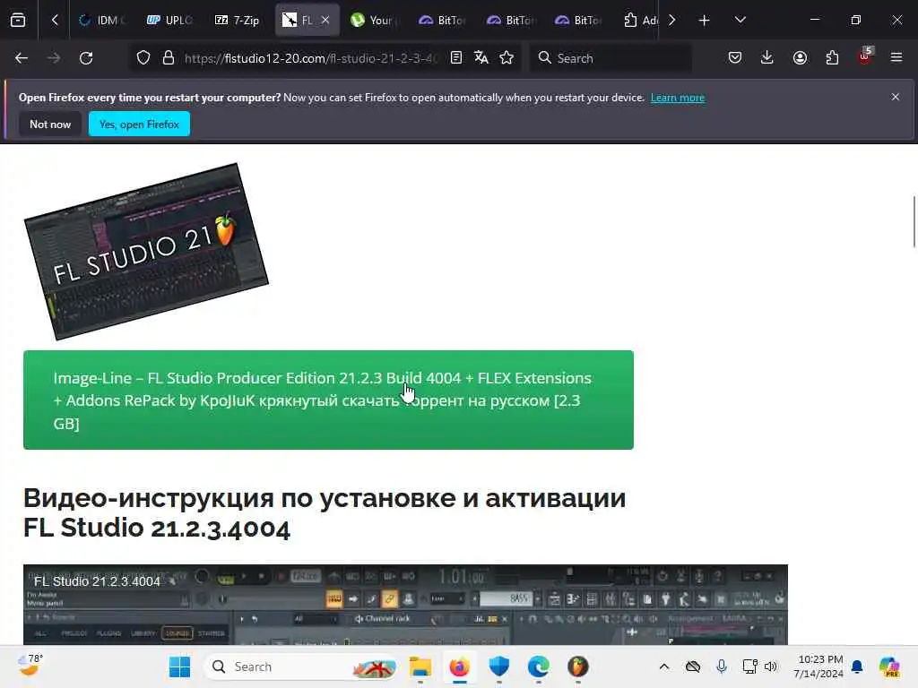
Task: Switch to the UPLO tab
Action: point(170,20)
